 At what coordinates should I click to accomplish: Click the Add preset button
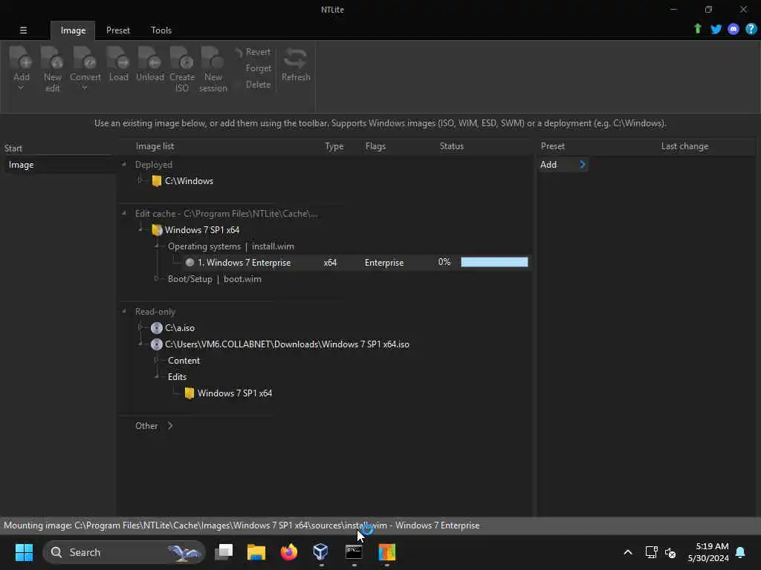tap(563, 165)
